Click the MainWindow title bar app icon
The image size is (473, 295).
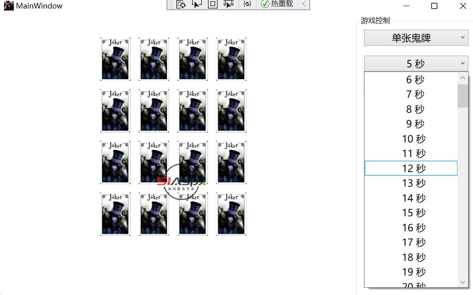[x=9, y=6]
